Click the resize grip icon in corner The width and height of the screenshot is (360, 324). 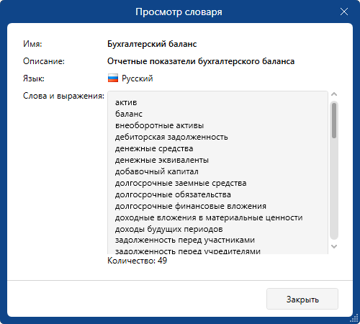pyautogui.click(x=354, y=318)
